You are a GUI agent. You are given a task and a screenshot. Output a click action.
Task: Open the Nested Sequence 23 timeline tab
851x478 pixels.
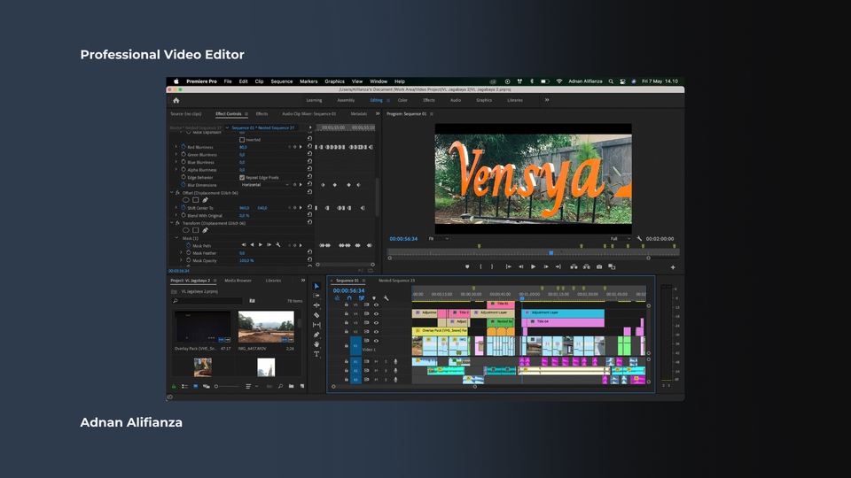(x=396, y=281)
